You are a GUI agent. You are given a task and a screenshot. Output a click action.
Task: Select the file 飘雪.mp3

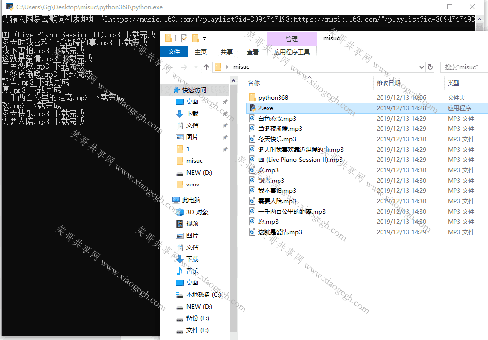coord(271,180)
